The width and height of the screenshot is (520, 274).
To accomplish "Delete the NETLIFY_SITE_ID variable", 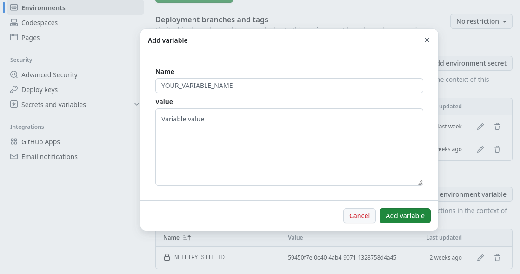I will 497,257.
